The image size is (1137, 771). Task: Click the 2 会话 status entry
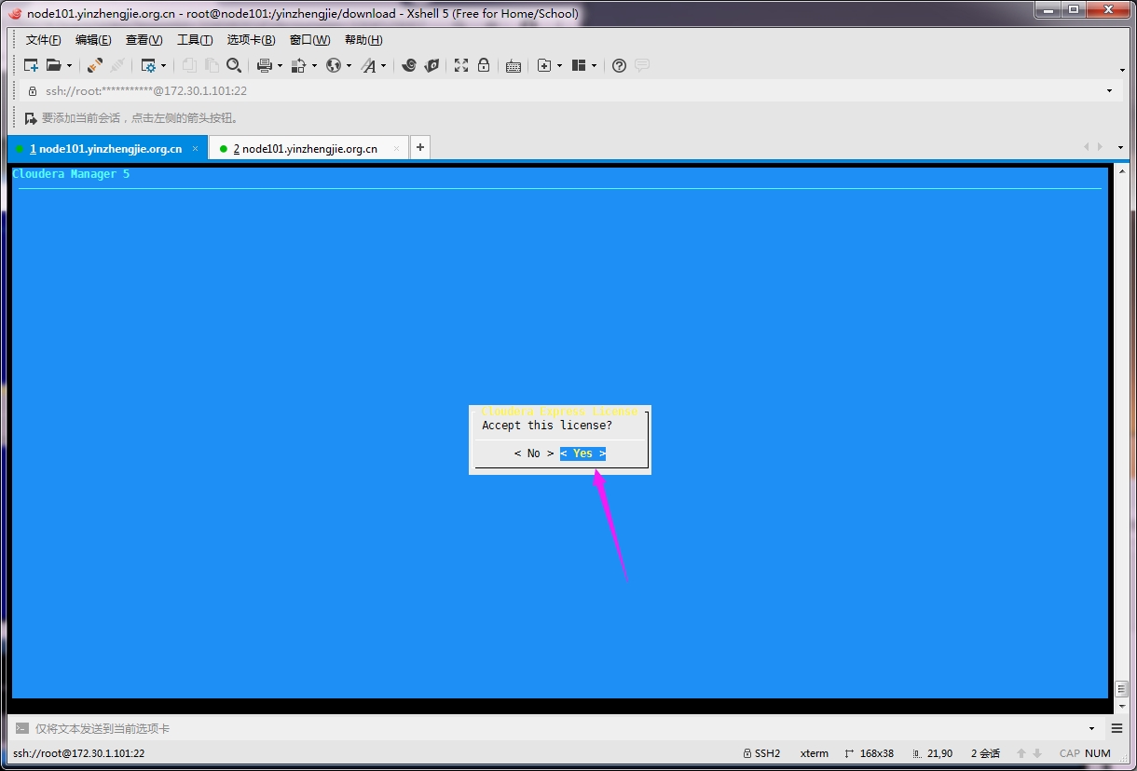click(985, 753)
